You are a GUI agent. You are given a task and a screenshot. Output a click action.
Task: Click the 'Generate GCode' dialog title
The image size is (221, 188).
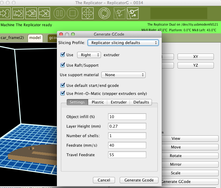point(109,34)
